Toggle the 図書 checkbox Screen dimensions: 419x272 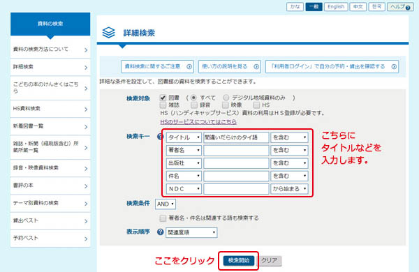point(163,98)
